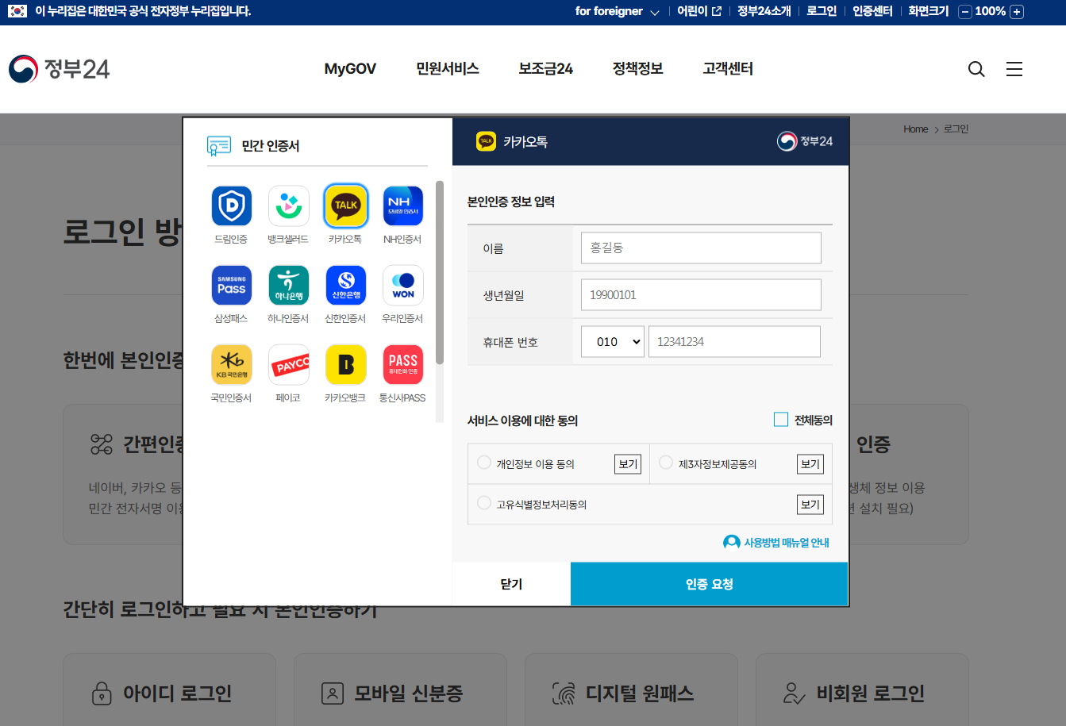Select the 하나인증서 icon
1066x726 pixels.
click(x=288, y=285)
